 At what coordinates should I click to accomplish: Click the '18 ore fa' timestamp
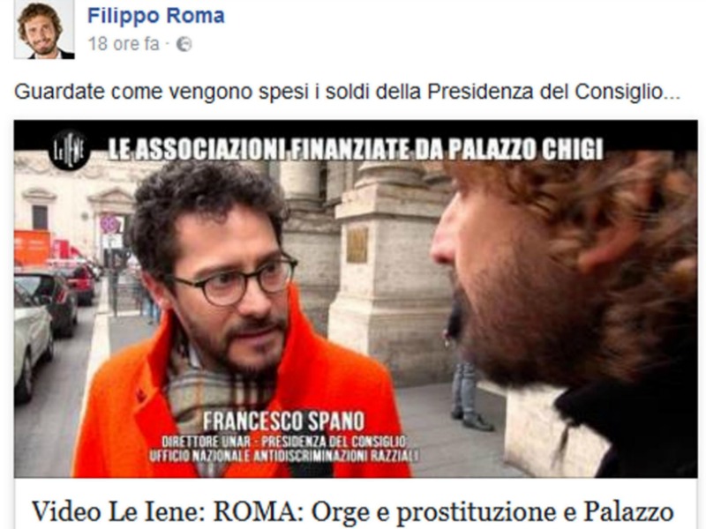point(124,44)
